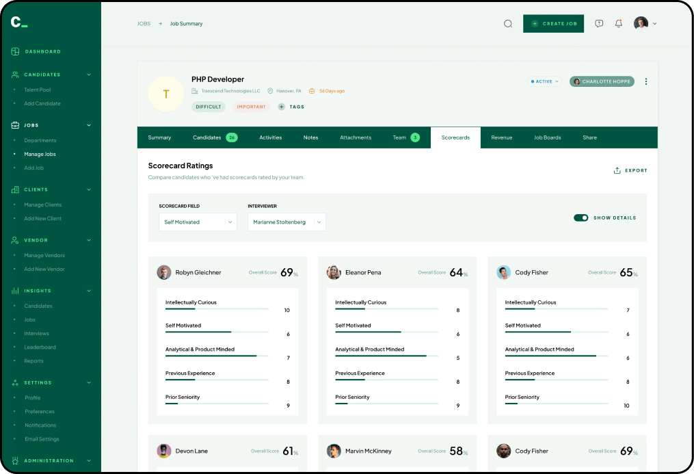Click Marvin McKinney's avatar
Viewport: 694px width, 474px height.
334,451
